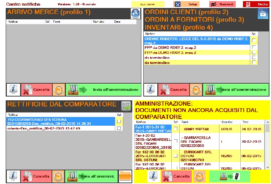This screenshot has height=184, width=271.
Task: Open the Setup button
Action: [186, 4]
